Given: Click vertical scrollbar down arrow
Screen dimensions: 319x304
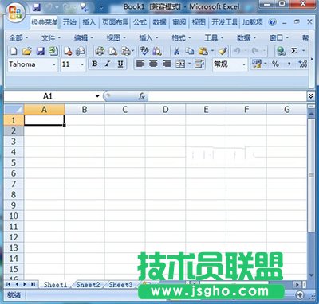Looking at the screenshot, I should pyautogui.click(x=311, y=275).
